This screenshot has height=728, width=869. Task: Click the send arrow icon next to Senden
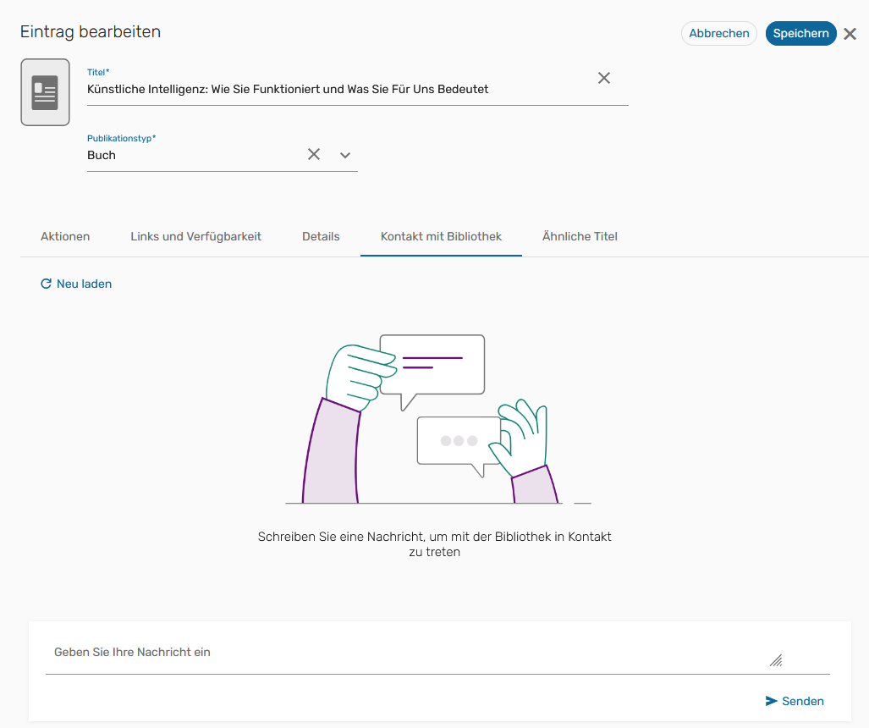pyautogui.click(x=771, y=701)
